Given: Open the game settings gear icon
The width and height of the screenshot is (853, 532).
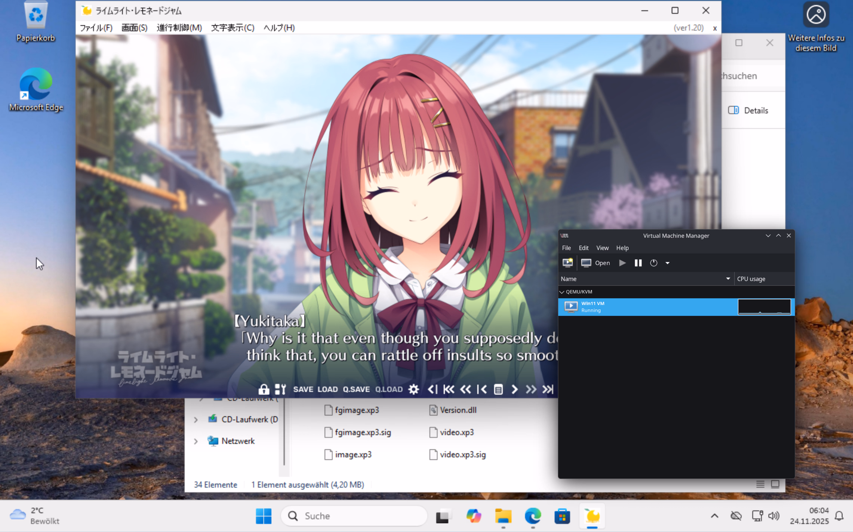Looking at the screenshot, I should tap(413, 389).
